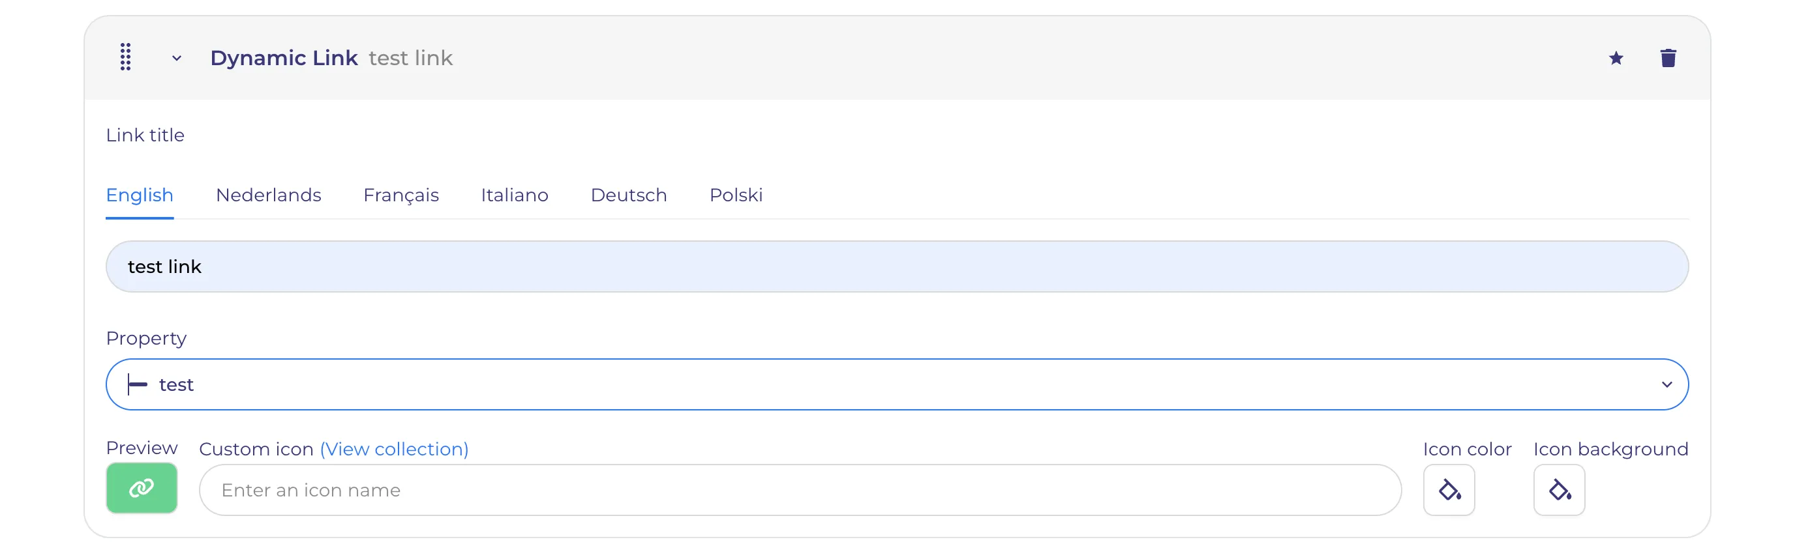Switch to the Nederlands tab
Image resolution: width=1795 pixels, height=559 pixels.
coord(268,195)
